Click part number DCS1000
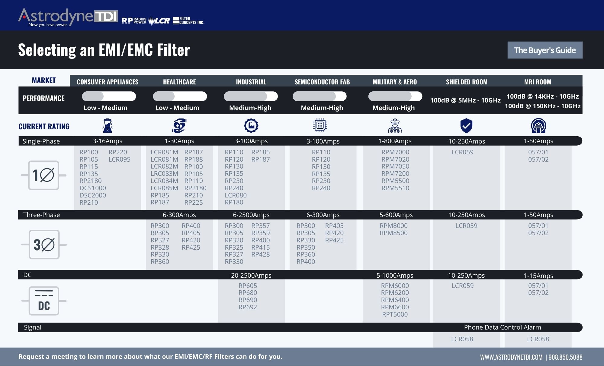The image size is (604, 366). [x=93, y=188]
